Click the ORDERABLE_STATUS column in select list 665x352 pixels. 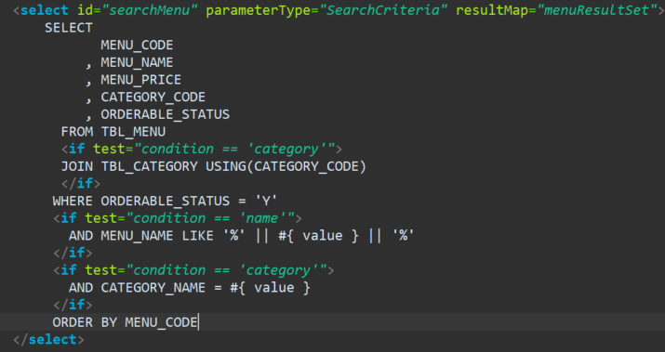coord(166,114)
